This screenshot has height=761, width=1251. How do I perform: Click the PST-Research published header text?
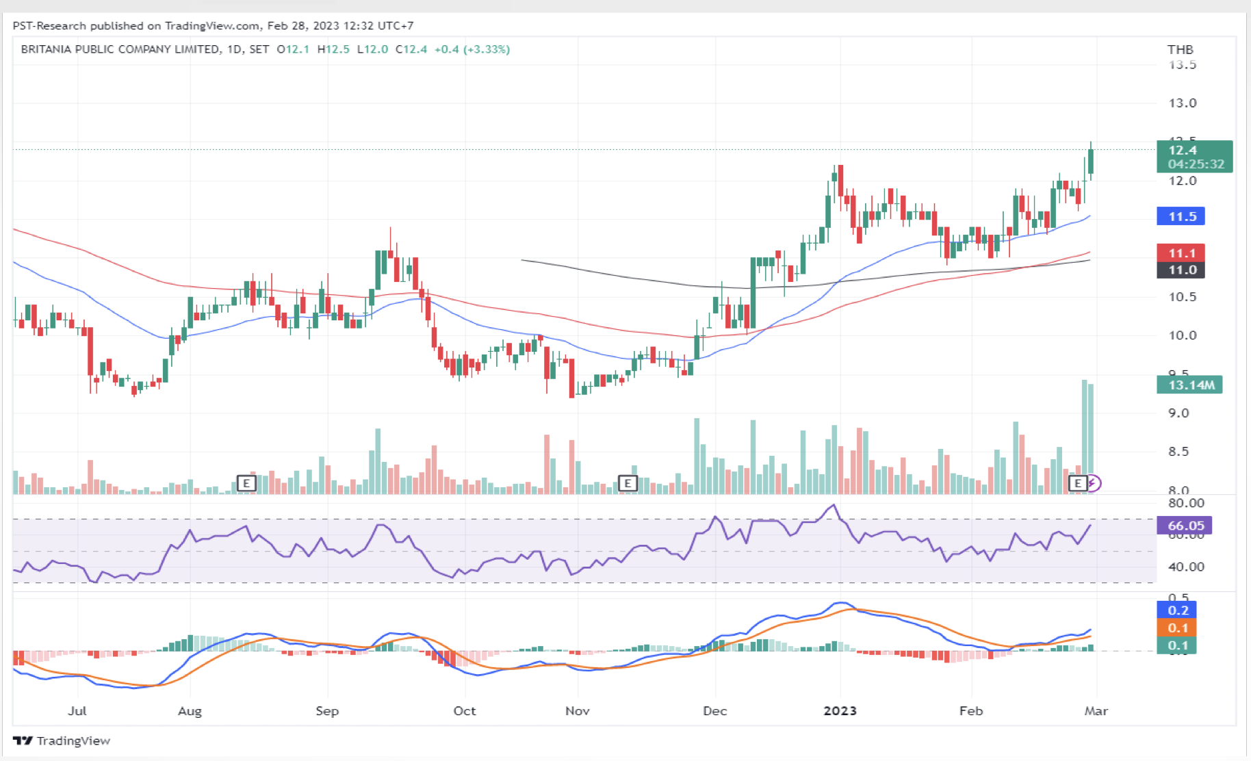213,25
